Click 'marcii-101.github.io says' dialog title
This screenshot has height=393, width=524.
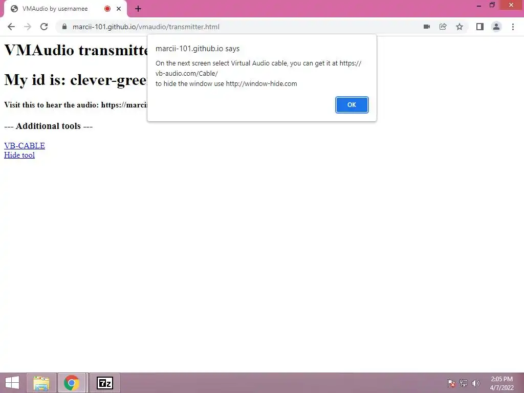(x=198, y=49)
